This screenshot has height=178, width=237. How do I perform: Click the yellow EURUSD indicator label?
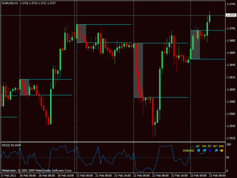tap(188, 151)
